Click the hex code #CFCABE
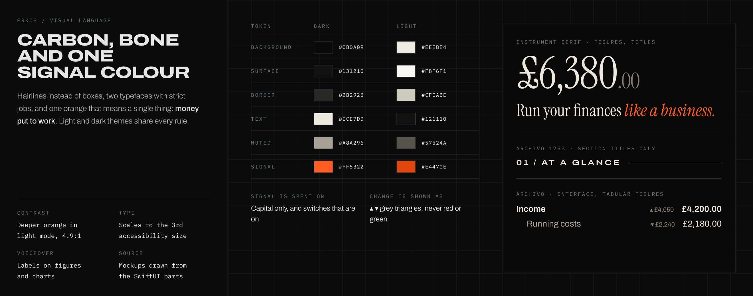The image size is (753, 296). click(434, 95)
